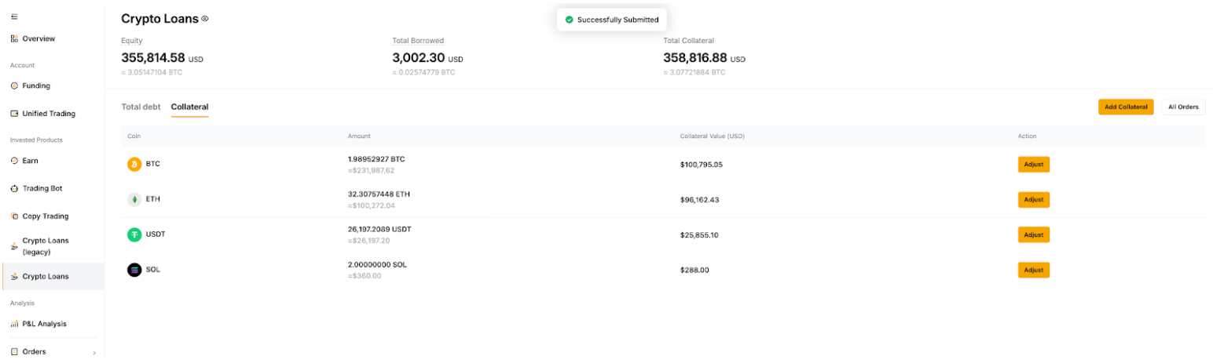Toggle balance visibility eye icon
This screenshot has height=363, width=1213.
(205, 18)
